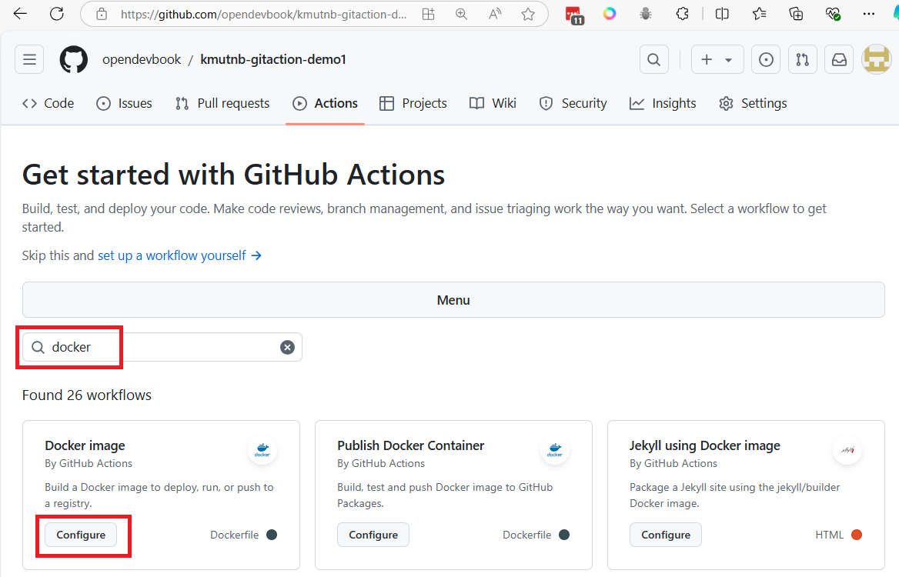Open the issues shortcut icon in header
This screenshot has height=577, width=899.
766,59
